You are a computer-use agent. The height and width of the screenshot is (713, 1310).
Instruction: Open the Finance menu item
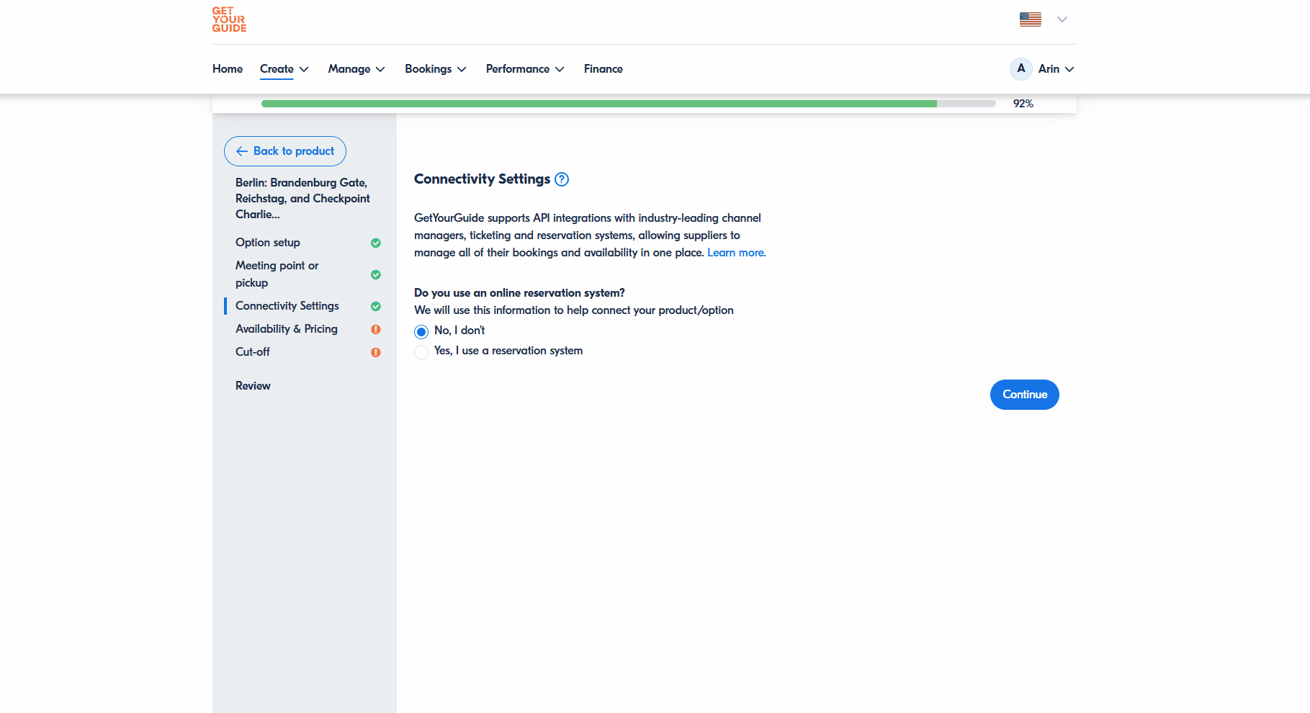click(603, 69)
